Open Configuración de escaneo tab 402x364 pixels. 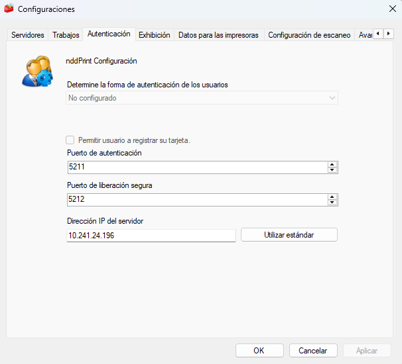pyautogui.click(x=309, y=35)
